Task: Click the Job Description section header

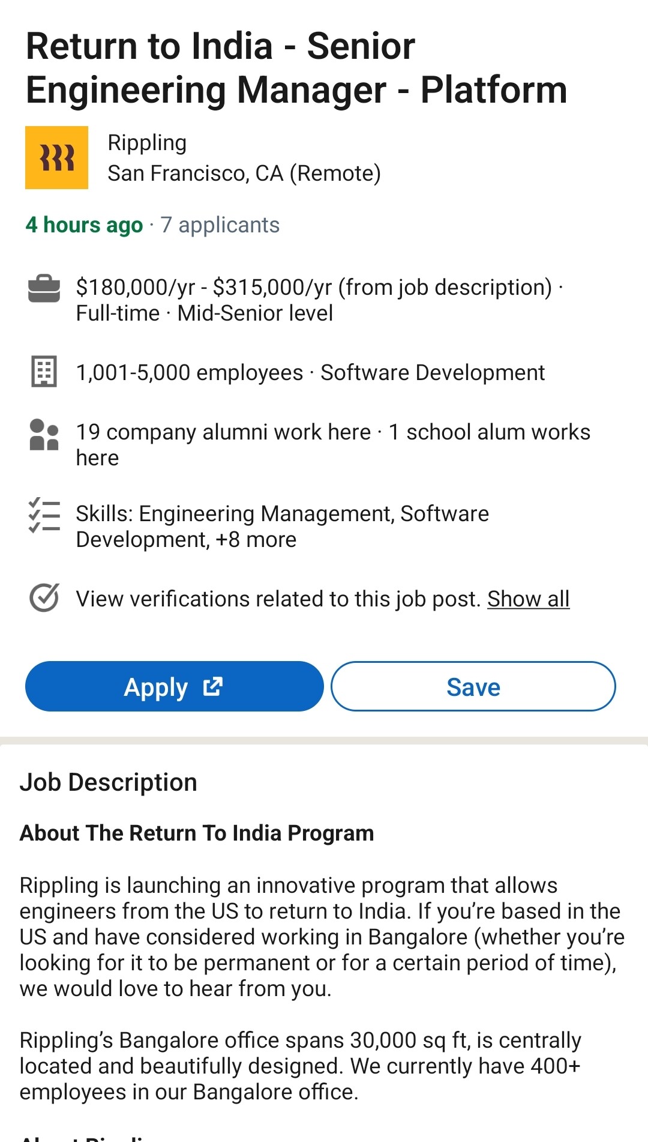Action: (x=109, y=782)
